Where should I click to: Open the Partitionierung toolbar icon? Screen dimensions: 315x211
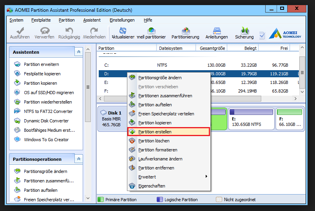186,31
